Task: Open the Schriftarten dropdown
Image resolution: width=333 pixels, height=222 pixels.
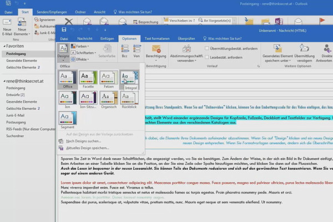Action: [83, 53]
